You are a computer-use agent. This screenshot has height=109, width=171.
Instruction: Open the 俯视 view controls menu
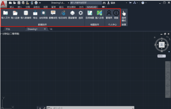click(x=6, y=34)
